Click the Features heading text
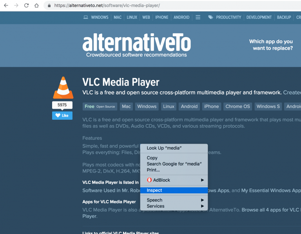 (92, 138)
